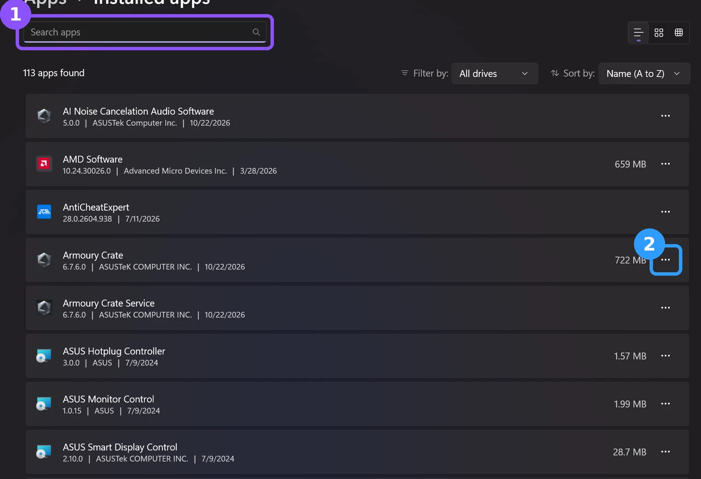
Task: Open more options for AntiCheatExpert
Action: click(665, 212)
